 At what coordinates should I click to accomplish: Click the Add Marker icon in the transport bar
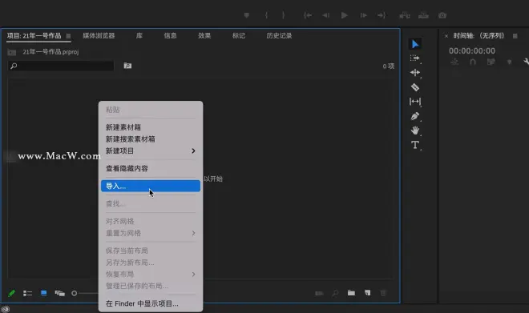coord(247,15)
